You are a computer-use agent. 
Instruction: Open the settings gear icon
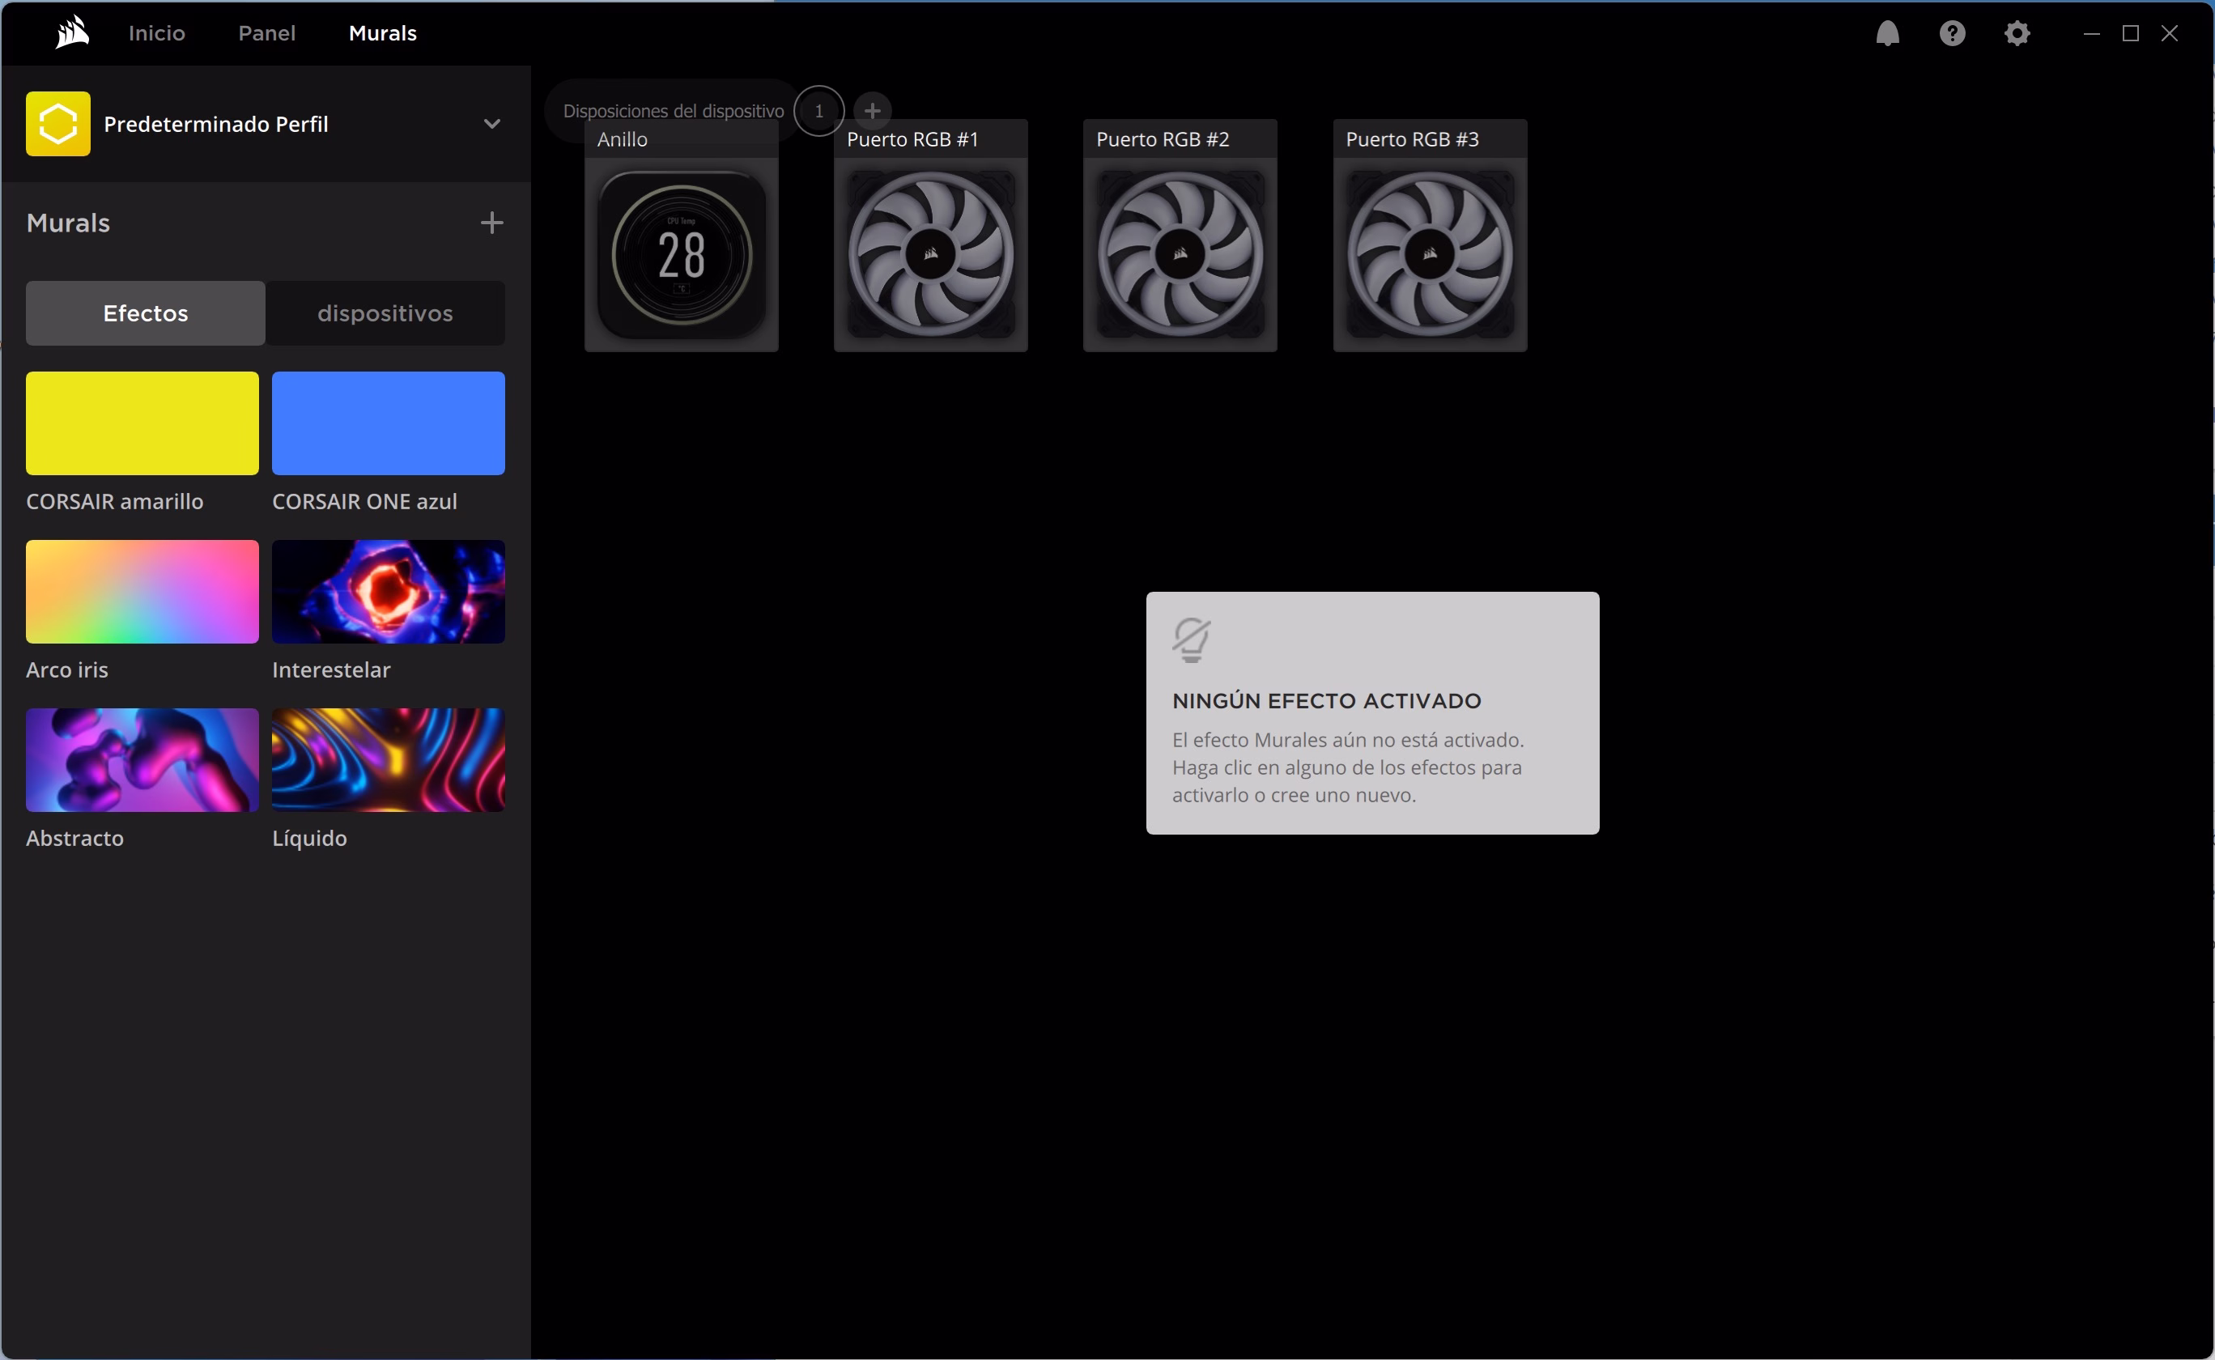coord(2017,33)
